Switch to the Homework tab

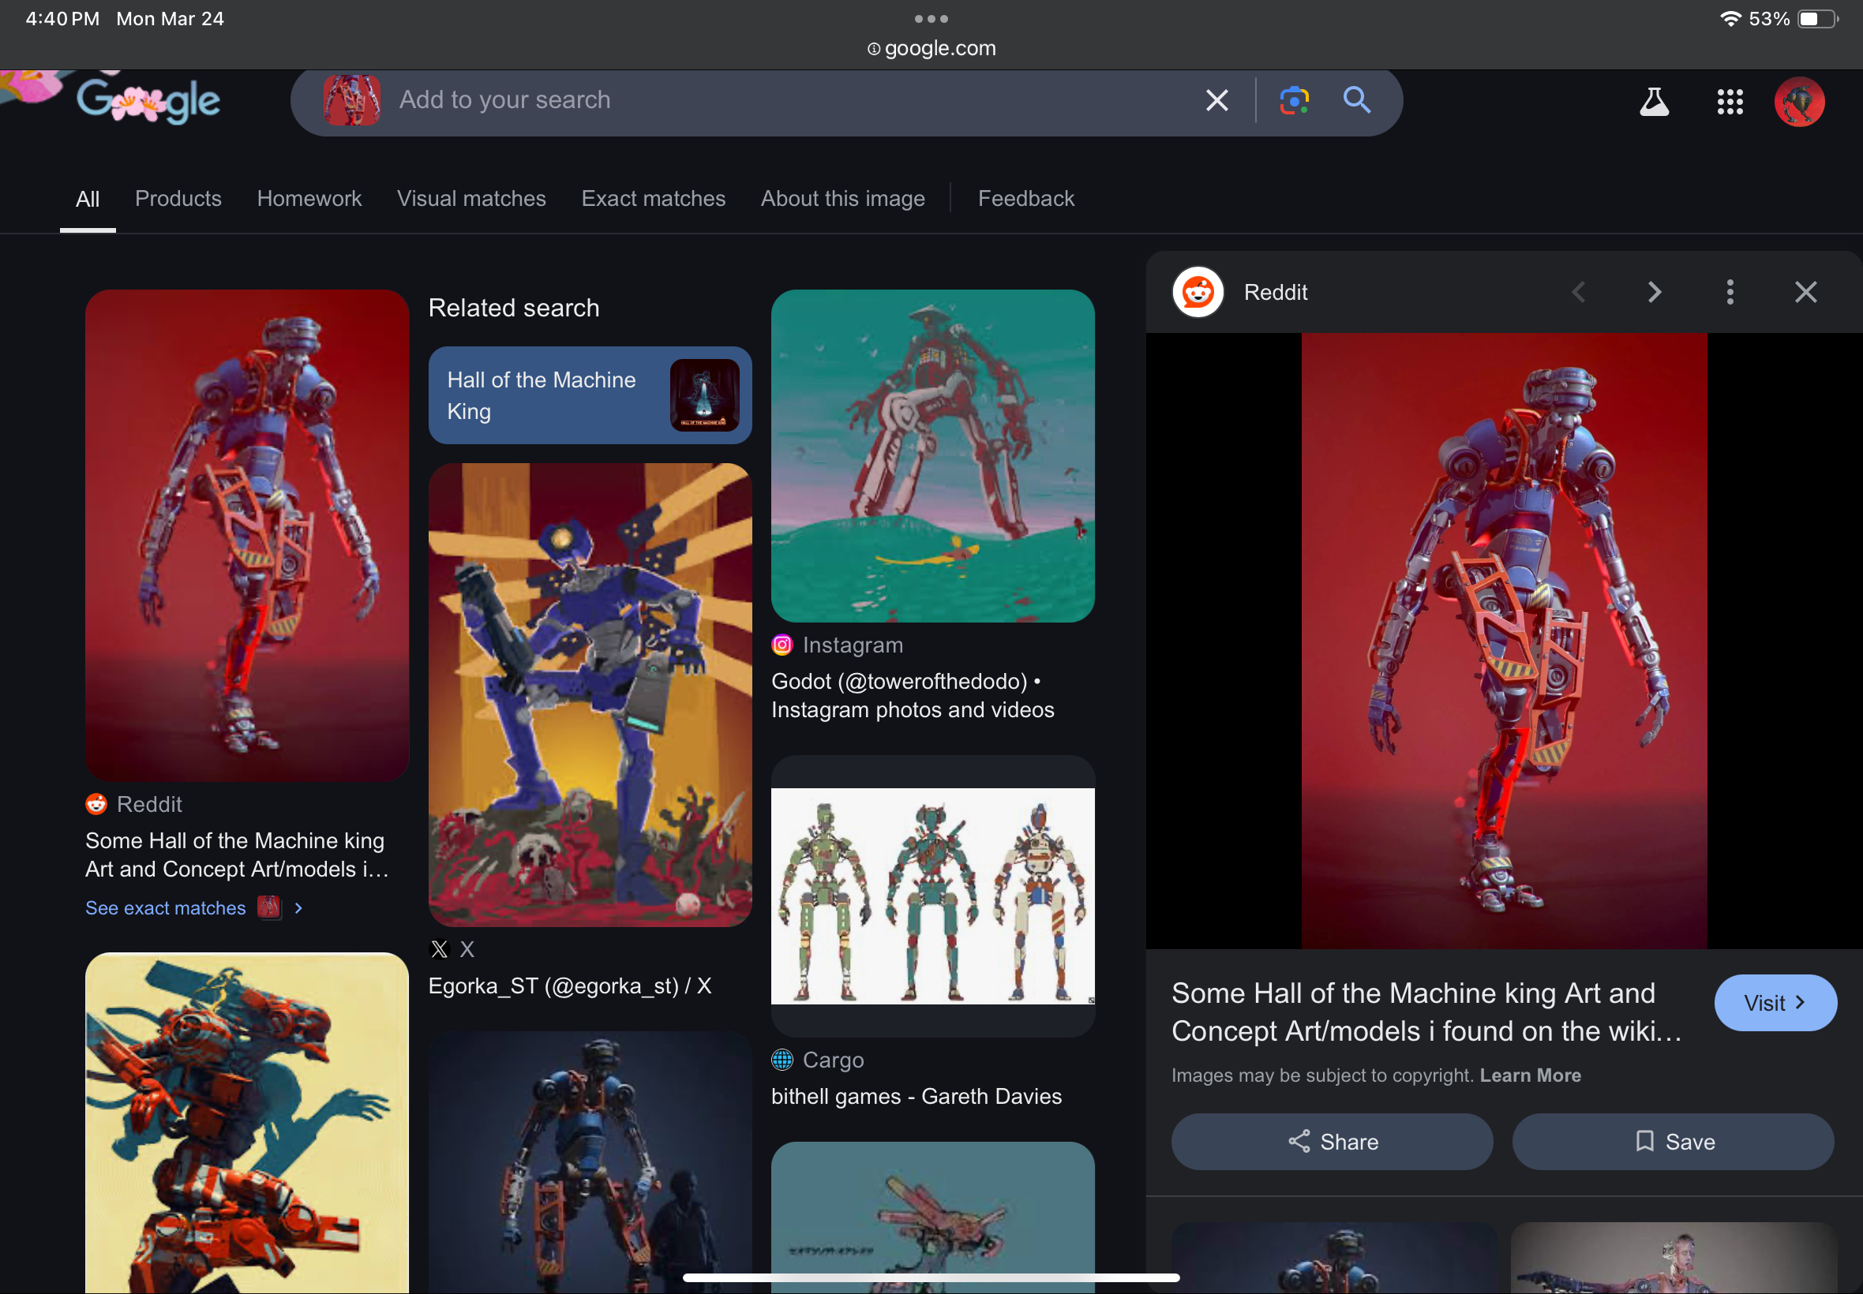coord(309,199)
